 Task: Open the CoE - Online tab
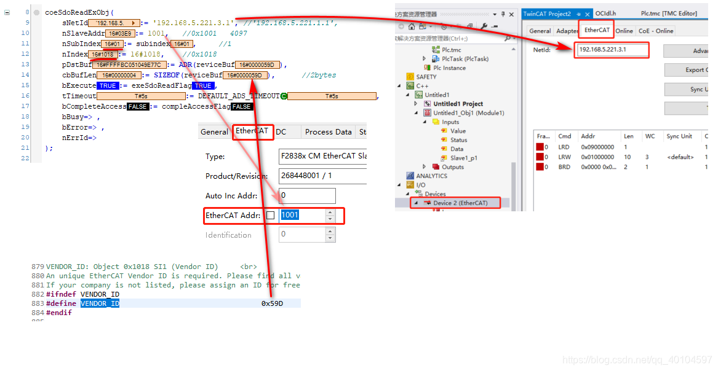point(656,31)
